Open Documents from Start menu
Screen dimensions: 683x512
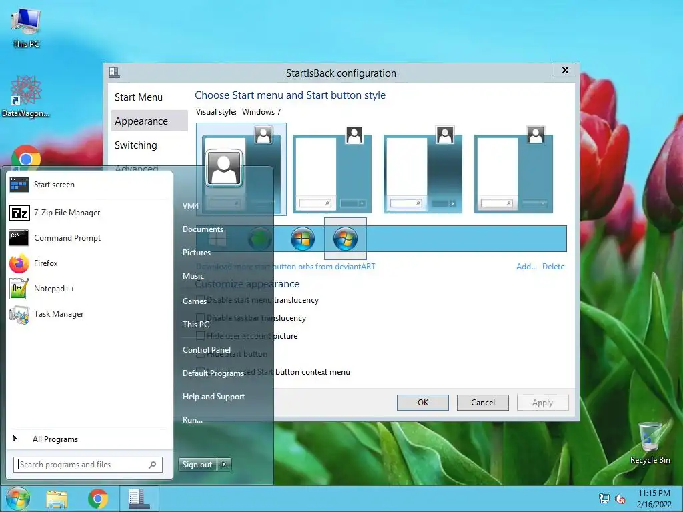(203, 229)
